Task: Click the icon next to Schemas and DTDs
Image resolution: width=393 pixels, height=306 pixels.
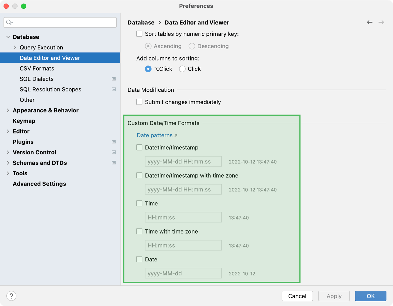Action: (114, 163)
